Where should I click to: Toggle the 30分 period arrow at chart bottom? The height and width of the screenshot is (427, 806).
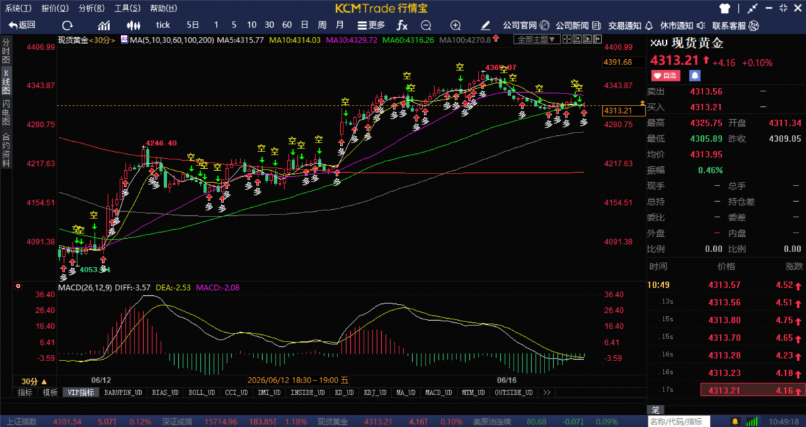tap(34, 381)
